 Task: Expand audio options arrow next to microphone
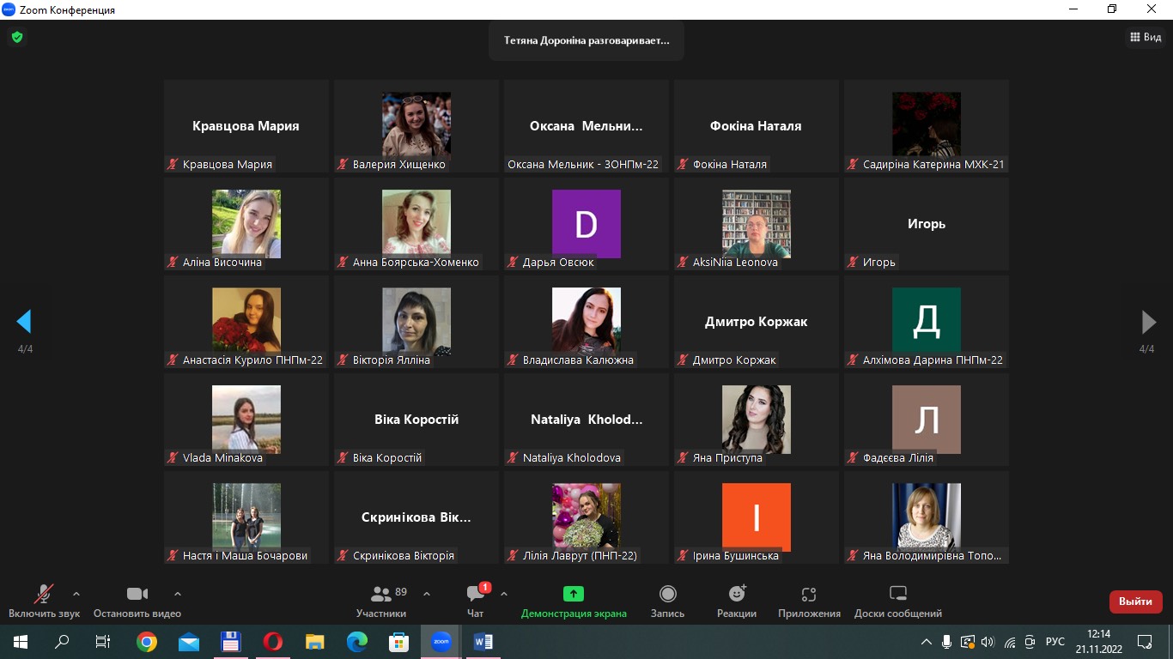(x=76, y=593)
